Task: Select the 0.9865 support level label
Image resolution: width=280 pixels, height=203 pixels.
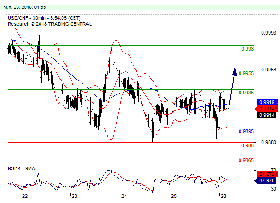Action: [x=246, y=160]
